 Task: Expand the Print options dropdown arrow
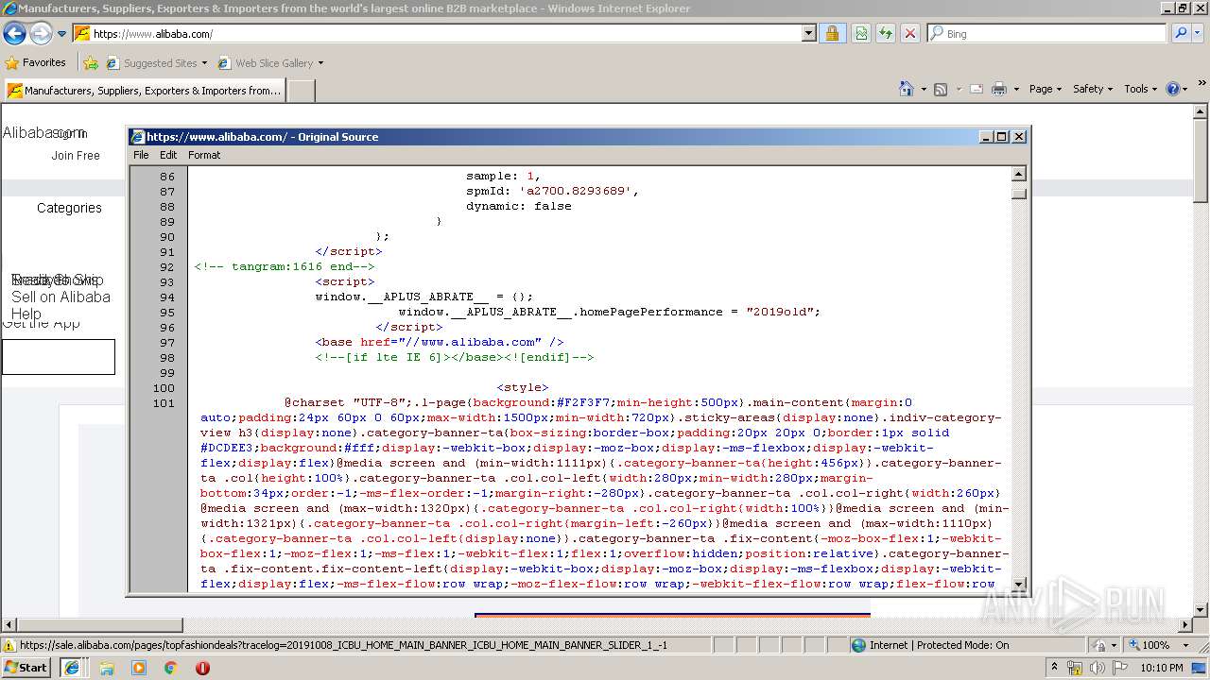1016,89
